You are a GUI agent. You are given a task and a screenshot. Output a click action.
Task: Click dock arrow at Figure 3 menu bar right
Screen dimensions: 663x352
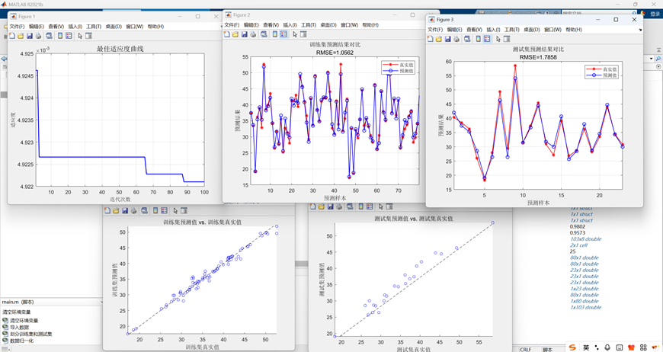point(639,30)
